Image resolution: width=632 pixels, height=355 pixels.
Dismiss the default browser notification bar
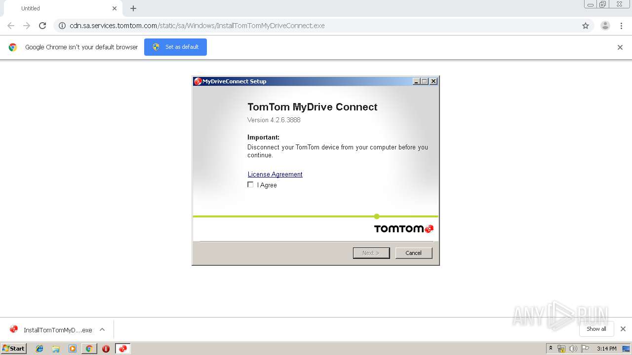[620, 47]
